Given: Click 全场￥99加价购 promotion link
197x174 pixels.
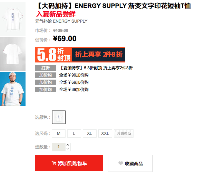Looking at the screenshot, I should (74, 75).
